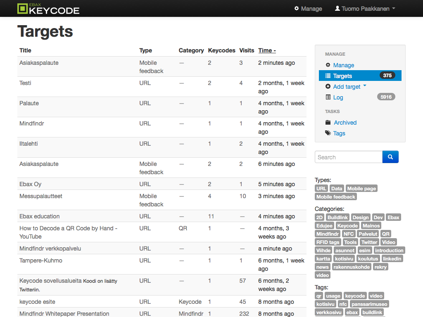The image size is (423, 317).
Task: Sort the table by Time column
Action: (267, 50)
